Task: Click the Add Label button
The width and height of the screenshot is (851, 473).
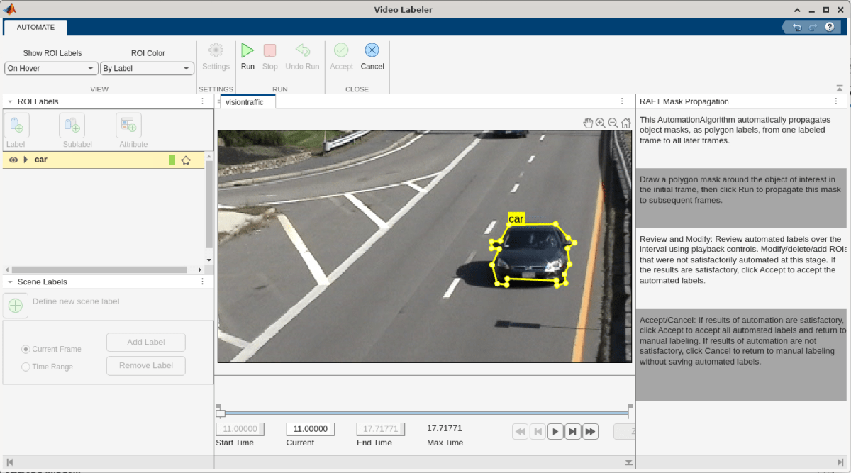Action: [x=145, y=343]
